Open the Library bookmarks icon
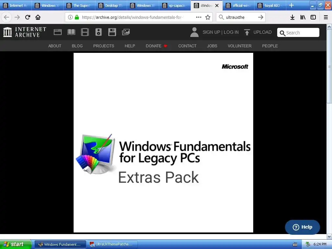This screenshot has height=249, width=332. 303,17
